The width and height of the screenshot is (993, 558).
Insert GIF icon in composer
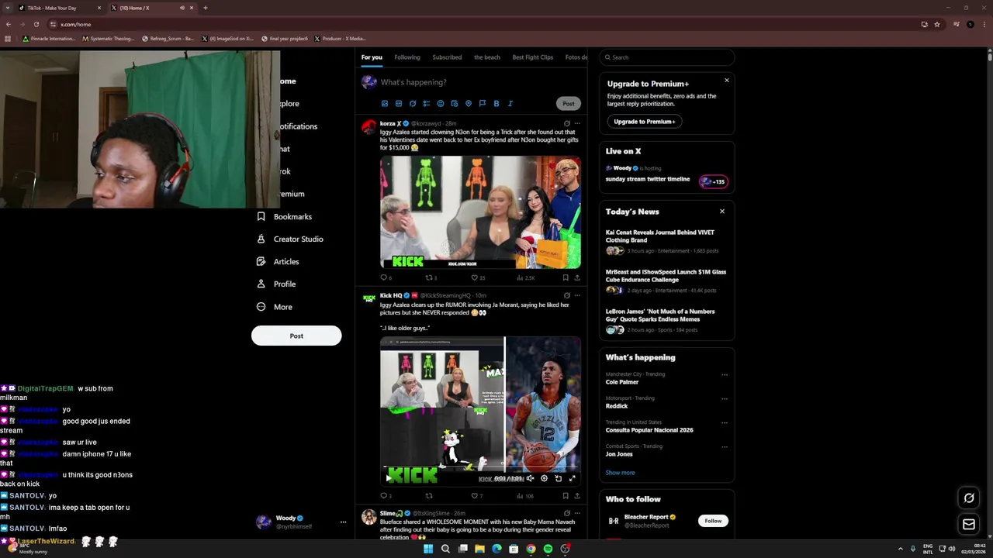[x=399, y=103]
